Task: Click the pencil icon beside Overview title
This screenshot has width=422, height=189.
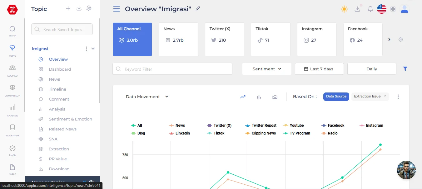Action: (198, 9)
